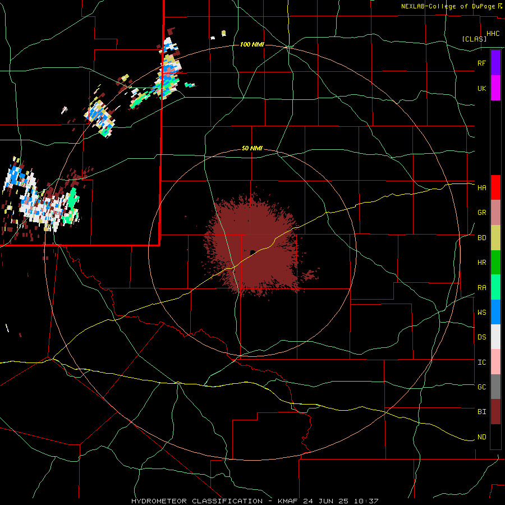
Task: Click the BD yellow legend swatch
Action: pos(495,238)
